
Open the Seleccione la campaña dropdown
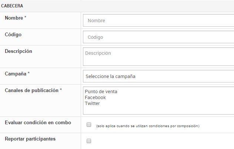158,77
